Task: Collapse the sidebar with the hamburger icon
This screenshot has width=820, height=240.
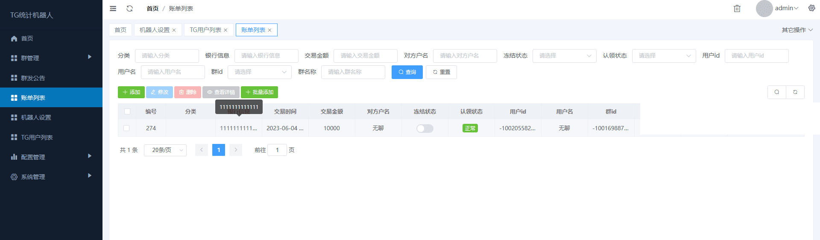Action: tap(113, 9)
